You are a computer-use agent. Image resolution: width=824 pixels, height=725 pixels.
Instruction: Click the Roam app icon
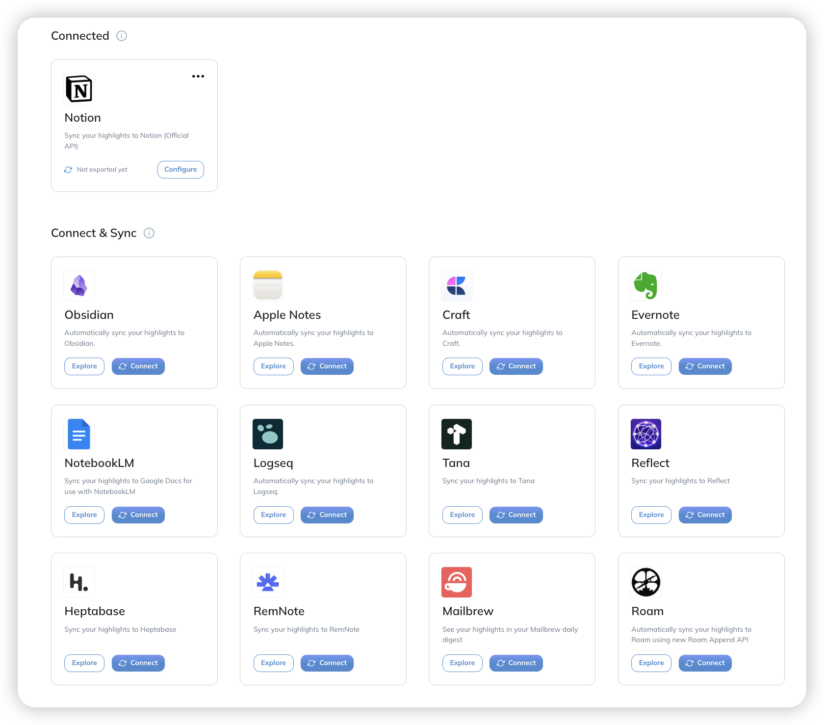tap(646, 582)
